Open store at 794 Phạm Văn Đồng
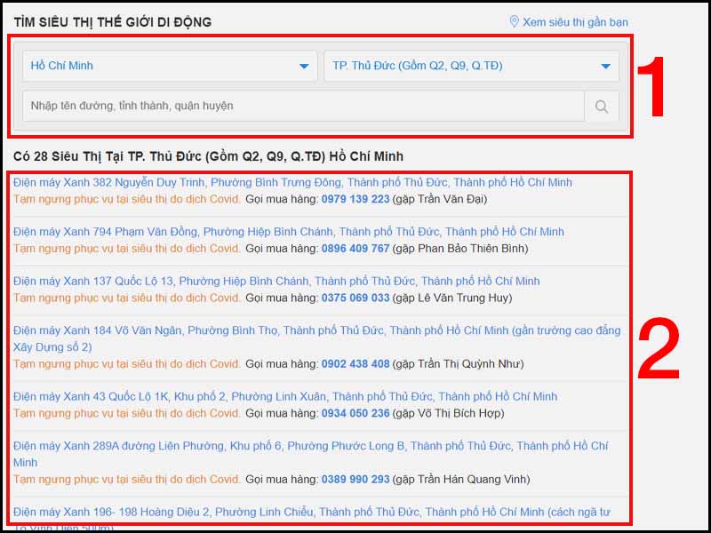Image resolution: width=711 pixels, height=533 pixels. click(288, 232)
